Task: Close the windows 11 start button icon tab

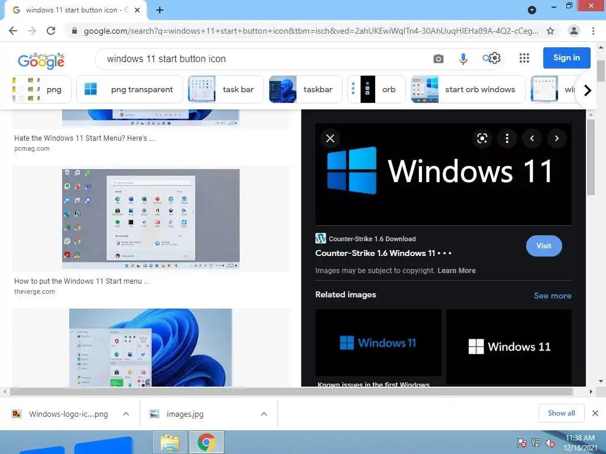Action: coord(137,10)
